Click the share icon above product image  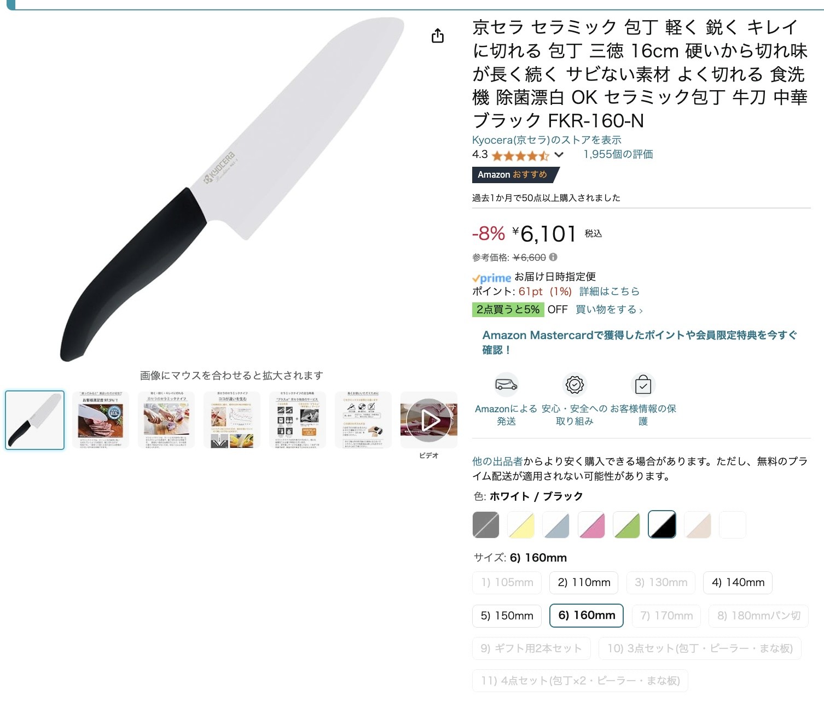438,36
